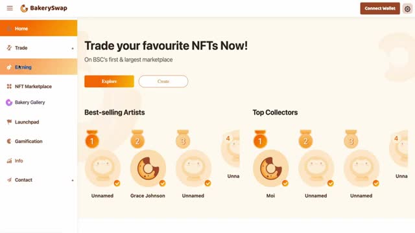Expand the Contact submenu arrow
Viewport: 415px width, 233px height.
click(x=73, y=181)
